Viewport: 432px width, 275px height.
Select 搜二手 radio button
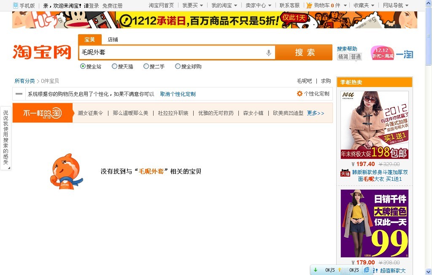coord(146,66)
